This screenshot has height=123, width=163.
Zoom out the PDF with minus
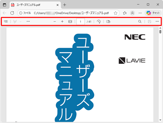tap(55, 21)
